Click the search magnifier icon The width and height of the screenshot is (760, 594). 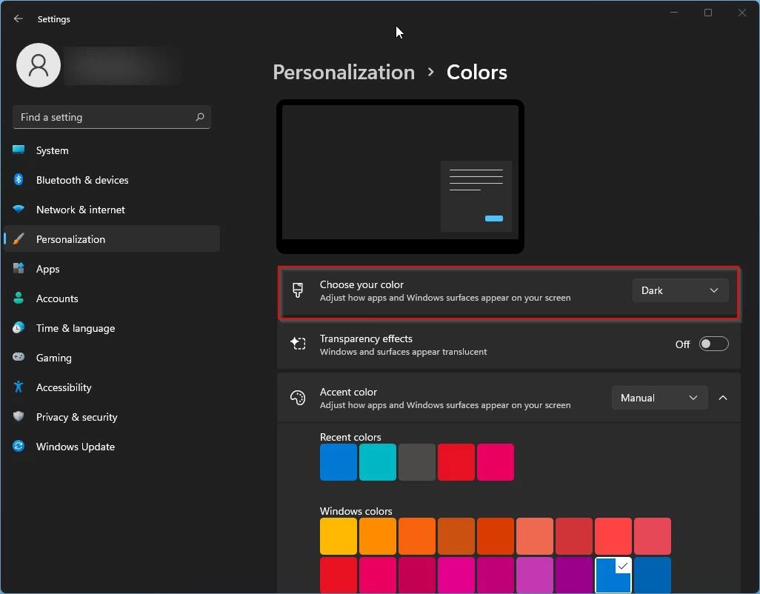click(200, 117)
